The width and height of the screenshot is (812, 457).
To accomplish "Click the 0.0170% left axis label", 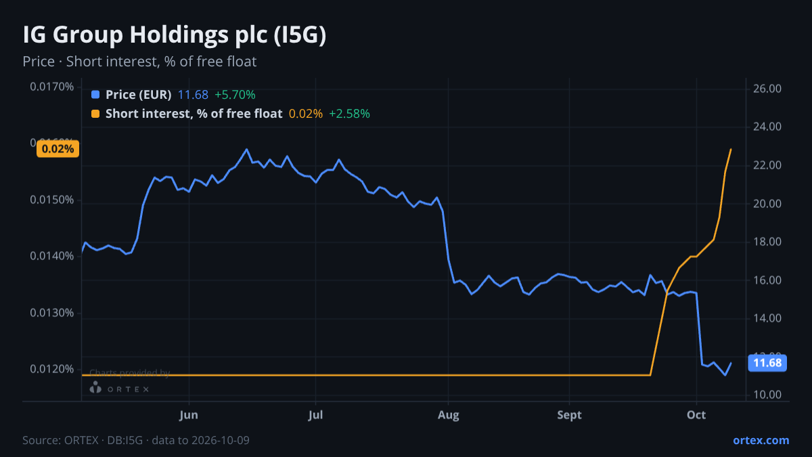I will pyautogui.click(x=51, y=87).
